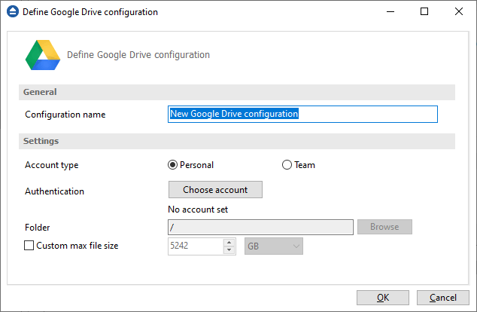This screenshot has width=477, height=312.
Task: Click the General section header
Action: pyautogui.click(x=237, y=93)
